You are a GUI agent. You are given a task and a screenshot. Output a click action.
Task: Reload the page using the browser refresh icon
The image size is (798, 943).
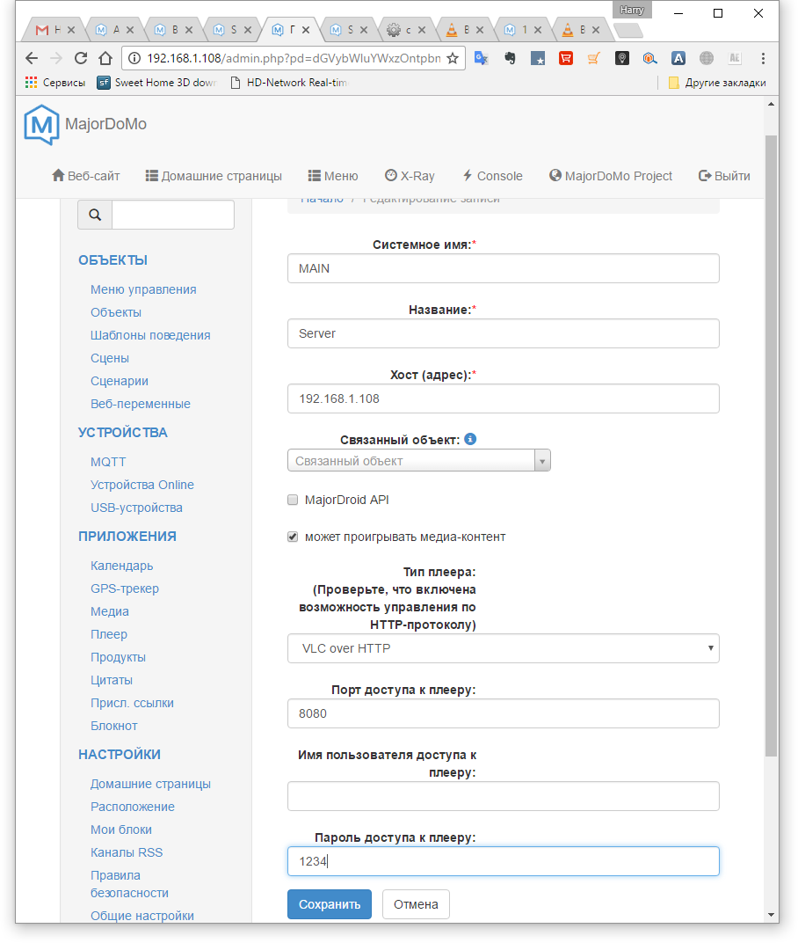pos(81,58)
